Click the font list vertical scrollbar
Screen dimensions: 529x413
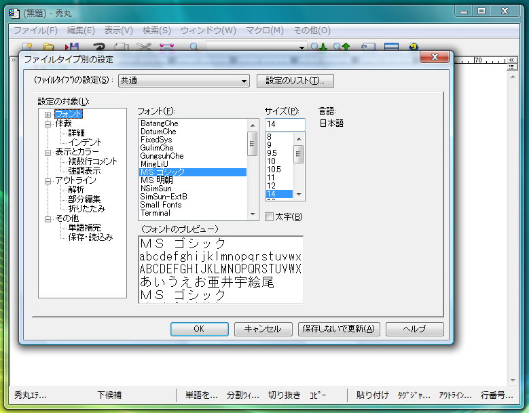pyautogui.click(x=252, y=168)
